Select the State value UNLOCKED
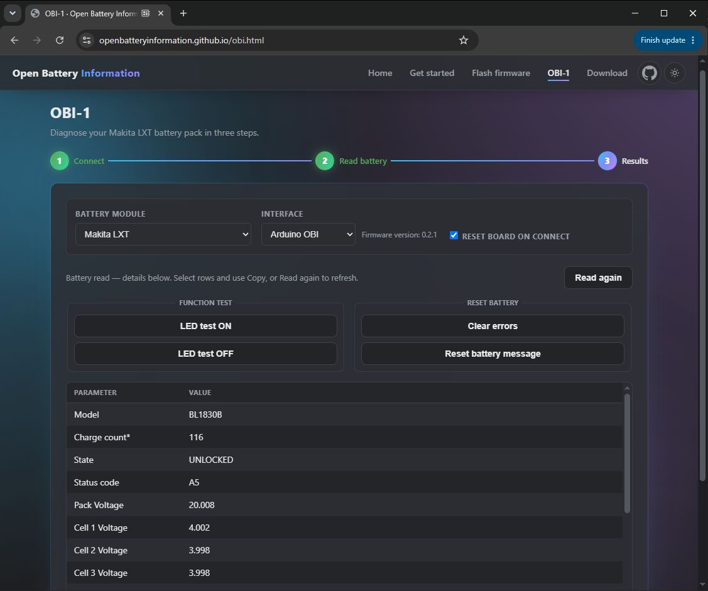The image size is (708, 591). point(211,460)
